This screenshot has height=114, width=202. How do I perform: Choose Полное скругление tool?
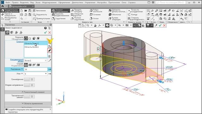tap(77, 19)
